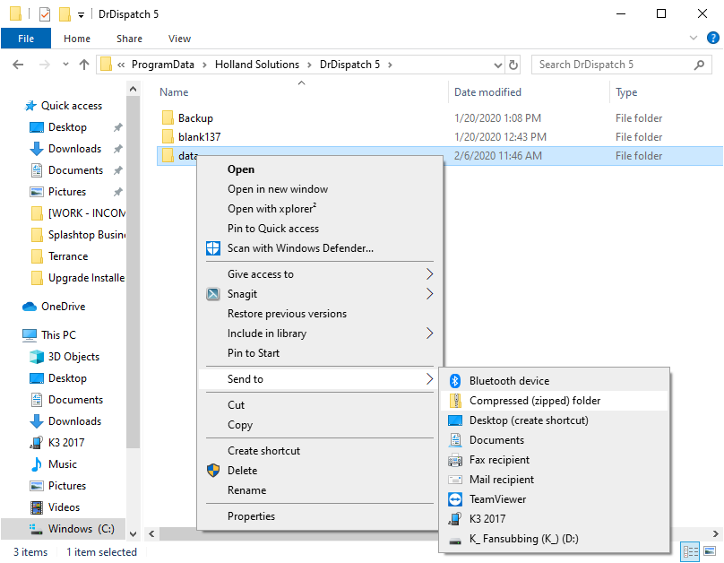The width and height of the screenshot is (724, 563).
Task: Click the Videos film icon in sidebar
Action: [x=37, y=507]
